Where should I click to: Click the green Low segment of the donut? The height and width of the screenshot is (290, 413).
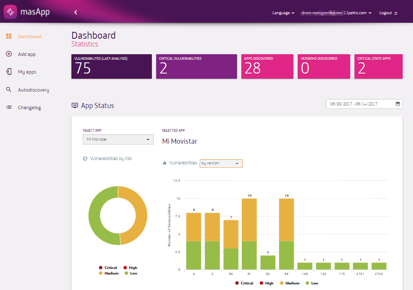[x=94, y=216]
